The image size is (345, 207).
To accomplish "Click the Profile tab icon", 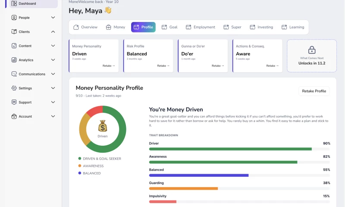I will tap(136, 27).
